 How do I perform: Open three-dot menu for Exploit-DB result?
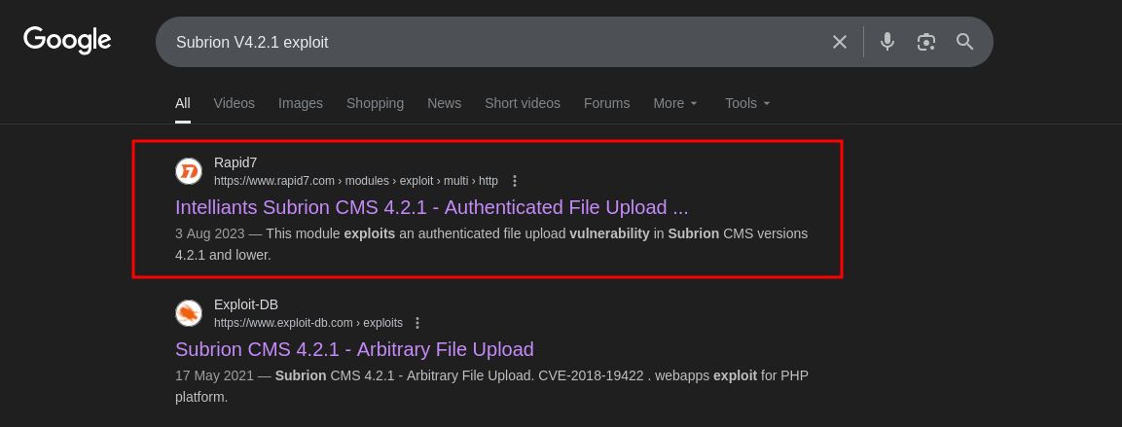(x=417, y=323)
